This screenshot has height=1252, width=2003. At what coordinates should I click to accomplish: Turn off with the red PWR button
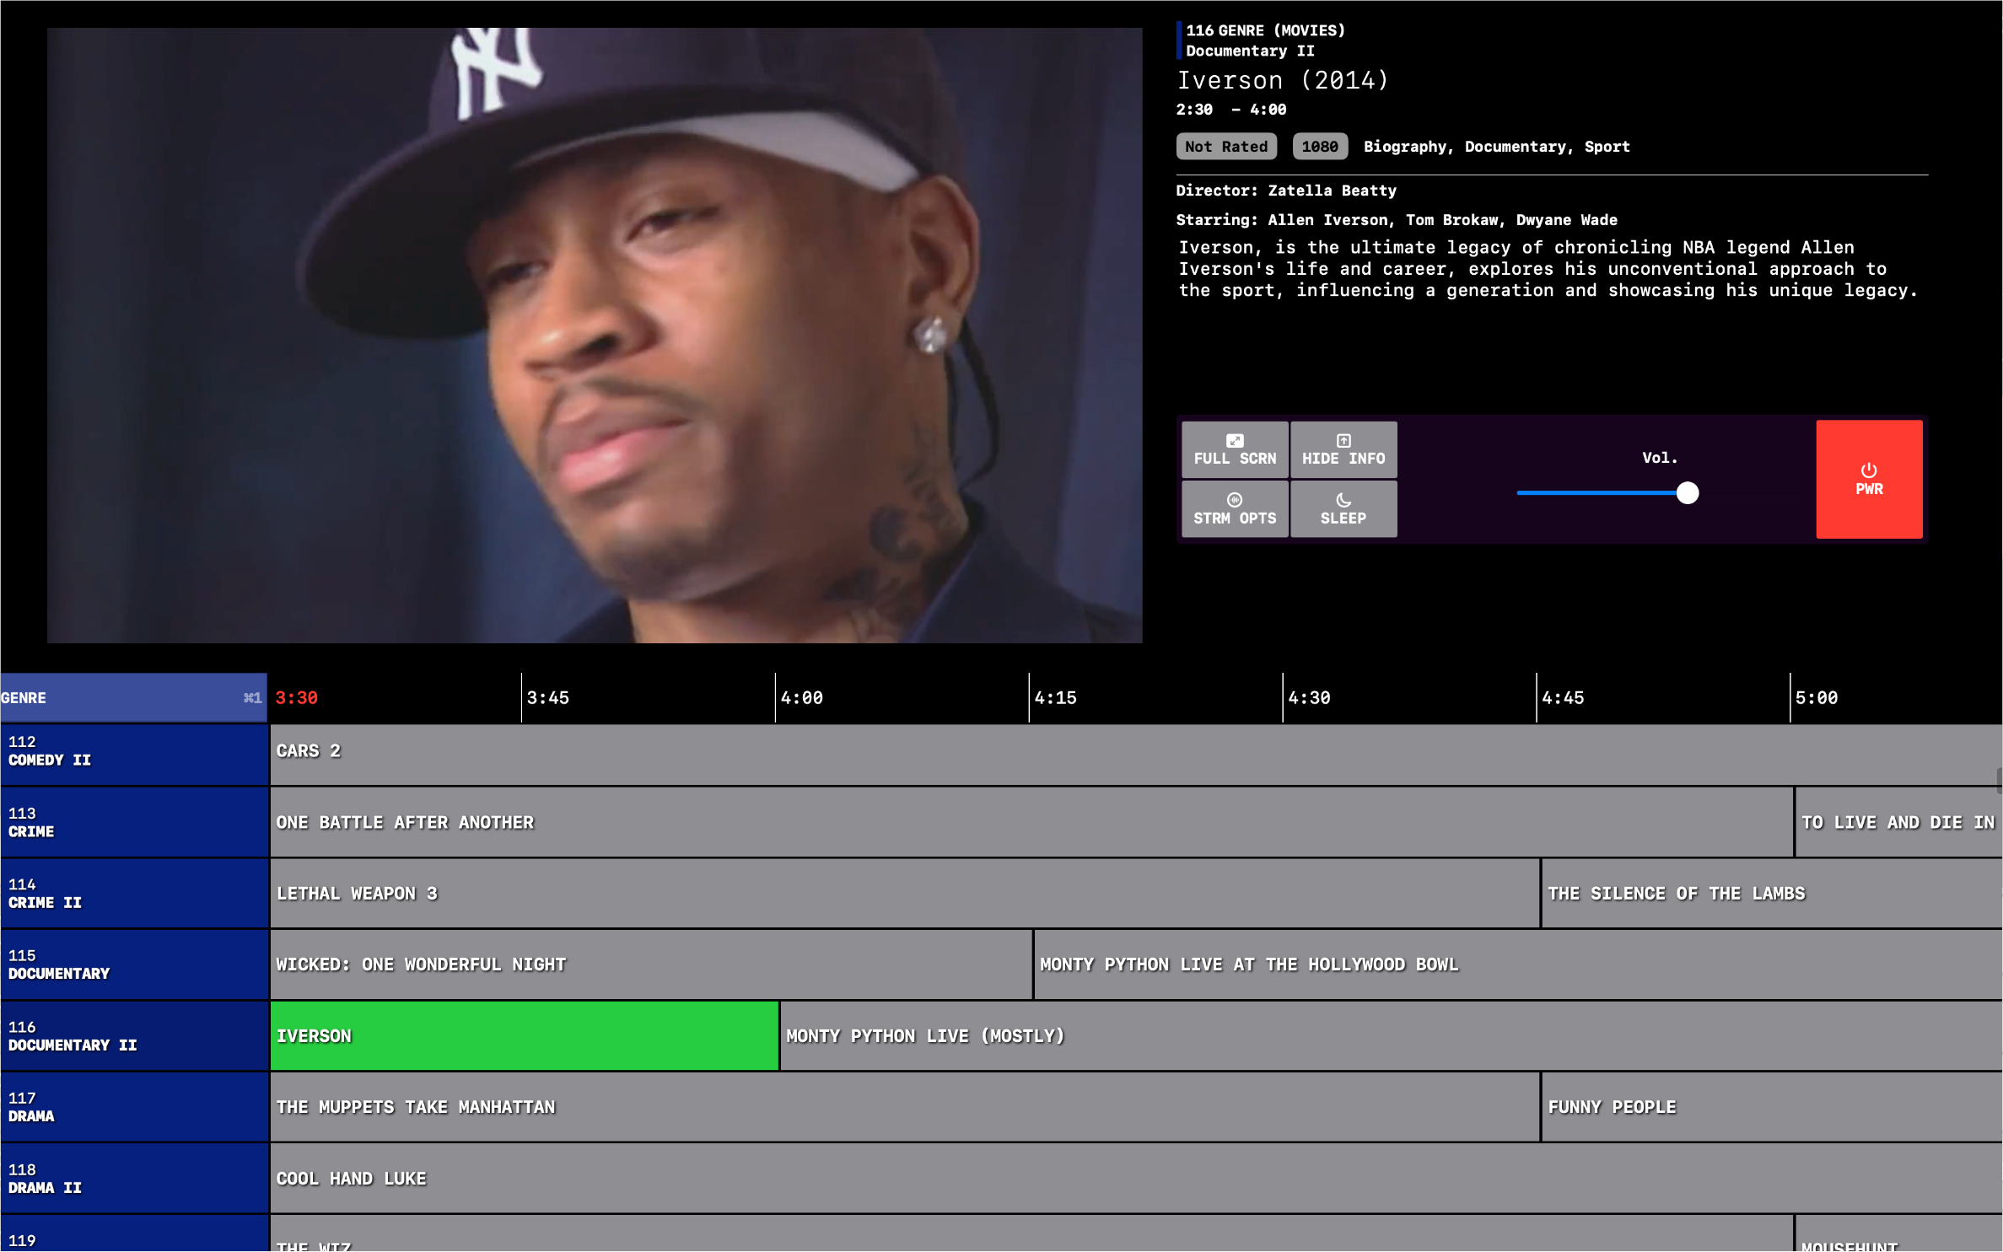pyautogui.click(x=1869, y=479)
